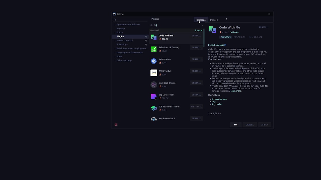Switch to the Installed tab
Viewport: 321px width, 180px height.
coord(214,20)
